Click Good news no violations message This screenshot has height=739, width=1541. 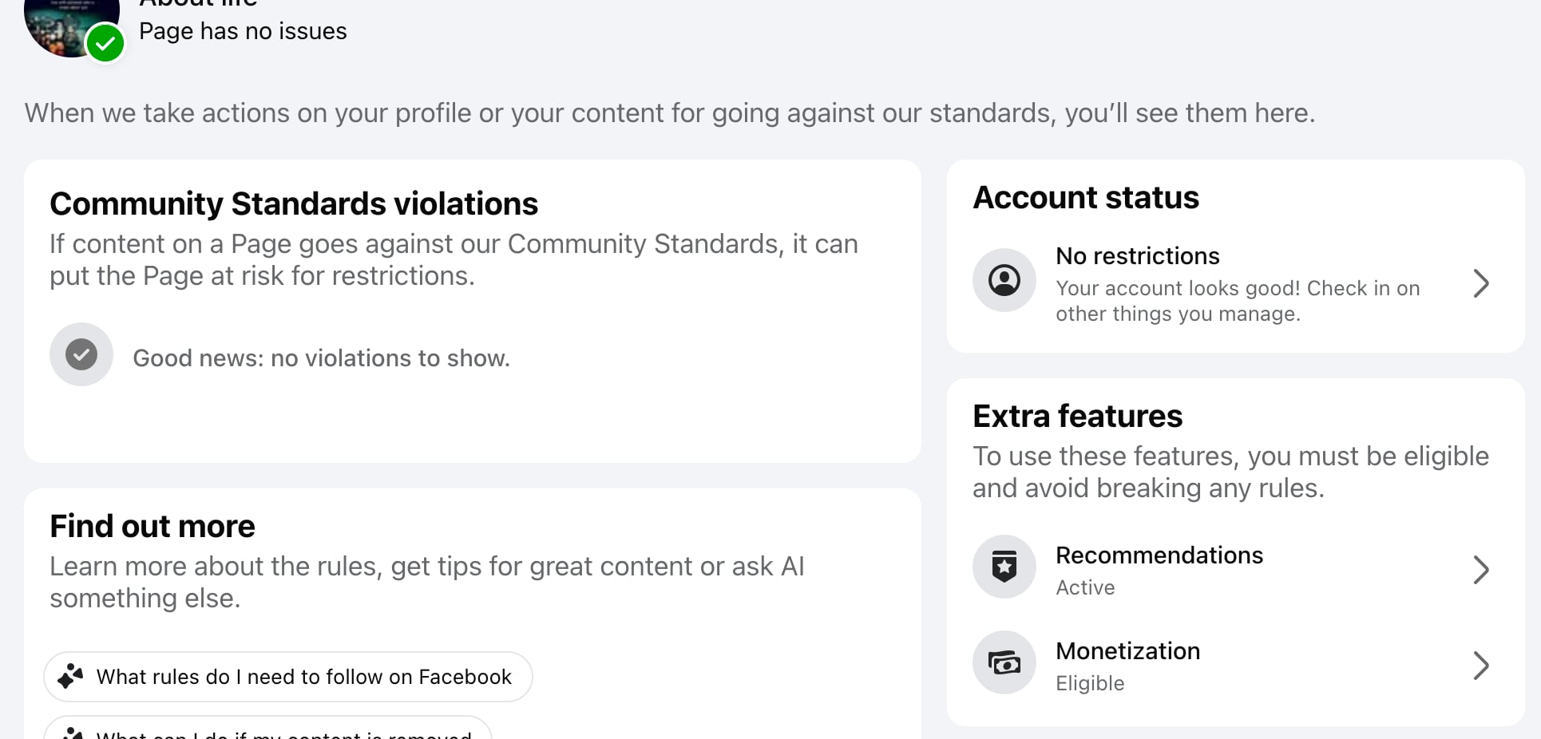coord(321,358)
